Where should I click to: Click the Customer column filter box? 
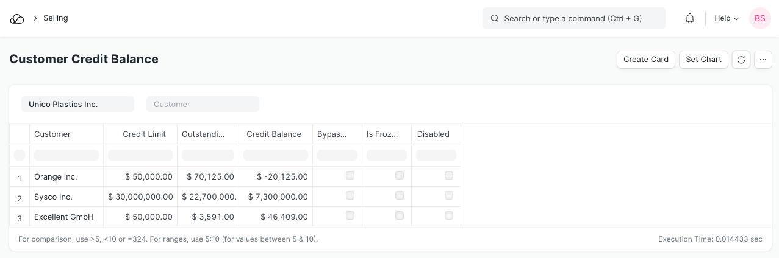66,155
